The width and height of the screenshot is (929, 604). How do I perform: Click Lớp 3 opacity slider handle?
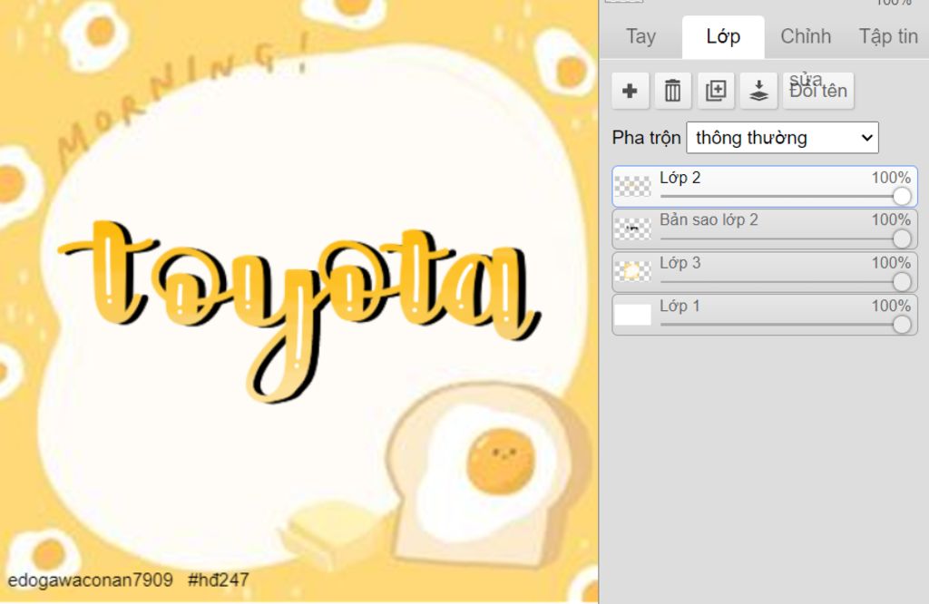[902, 281]
